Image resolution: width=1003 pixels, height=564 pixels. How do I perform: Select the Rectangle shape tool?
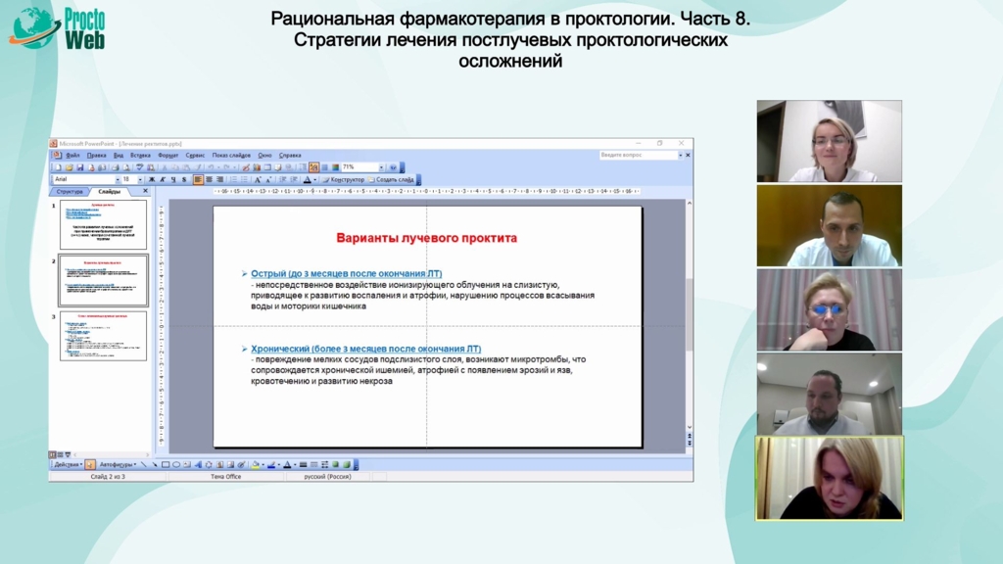tap(166, 465)
